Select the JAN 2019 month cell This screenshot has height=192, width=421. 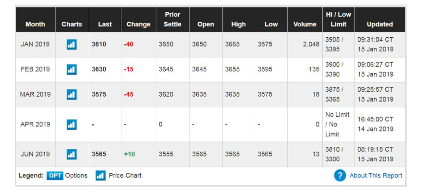point(35,44)
